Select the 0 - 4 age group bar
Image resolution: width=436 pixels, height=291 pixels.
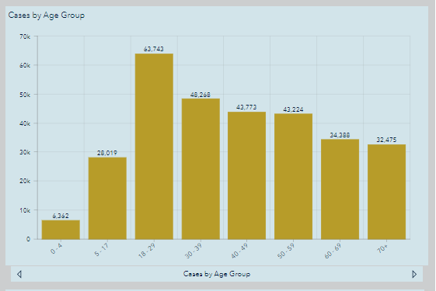click(x=61, y=230)
